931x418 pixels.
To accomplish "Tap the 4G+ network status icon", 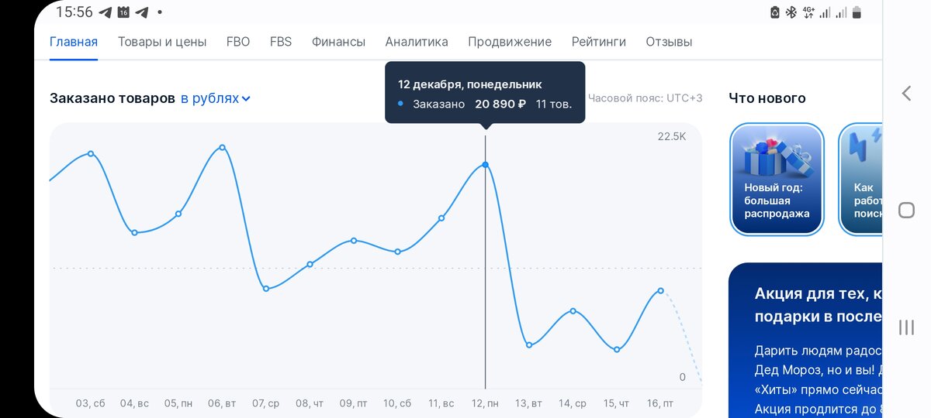I will click(808, 12).
